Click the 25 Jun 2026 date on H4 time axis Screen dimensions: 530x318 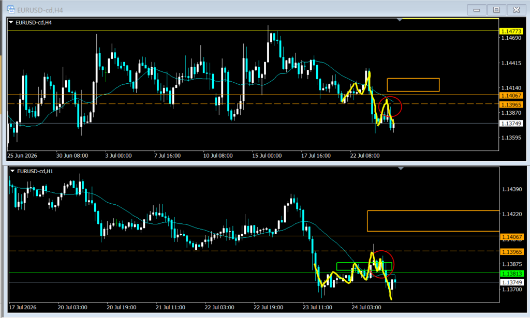point(22,156)
